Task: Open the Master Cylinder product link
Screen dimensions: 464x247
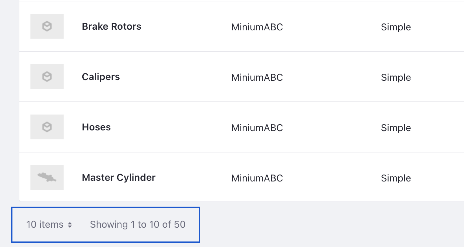Action: pyautogui.click(x=119, y=178)
